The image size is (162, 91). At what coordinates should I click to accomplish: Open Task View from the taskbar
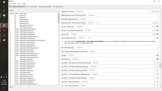(x=4, y=11)
